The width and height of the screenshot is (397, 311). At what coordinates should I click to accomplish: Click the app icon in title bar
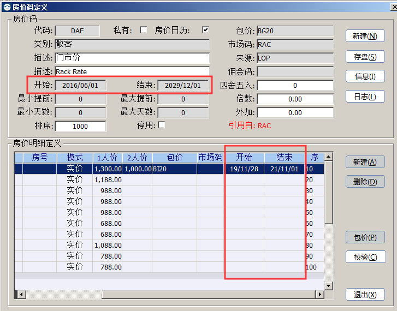(x=7, y=7)
